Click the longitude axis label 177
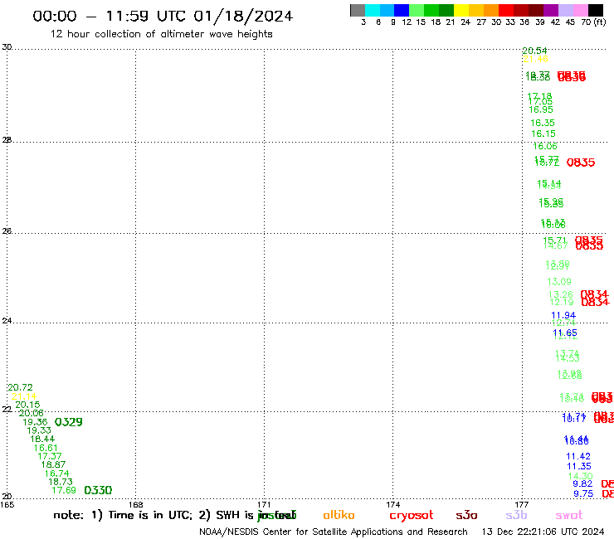The image size is (614, 539). point(522,505)
